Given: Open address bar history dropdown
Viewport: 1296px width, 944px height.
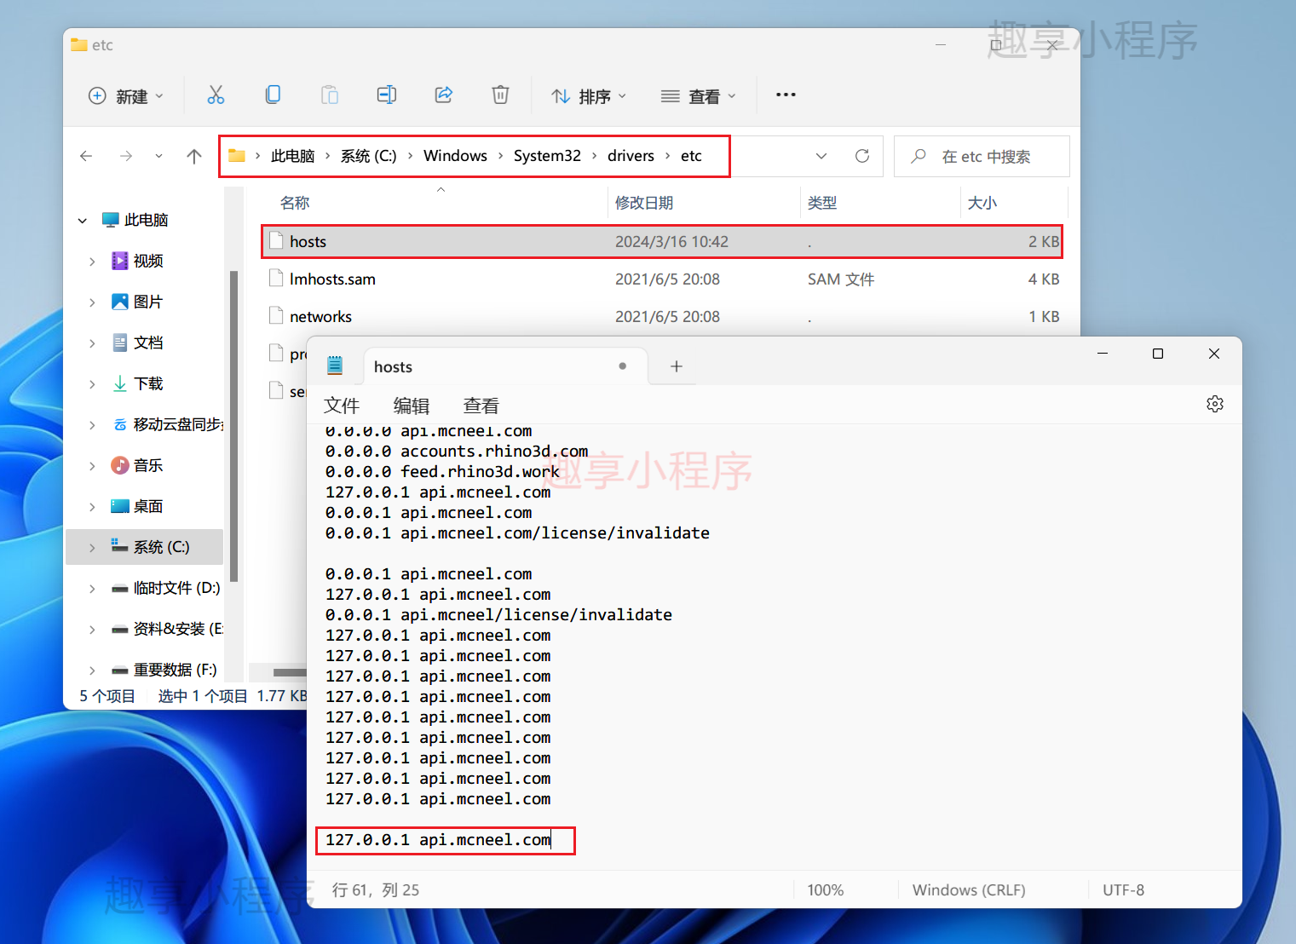Looking at the screenshot, I should pyautogui.click(x=821, y=156).
